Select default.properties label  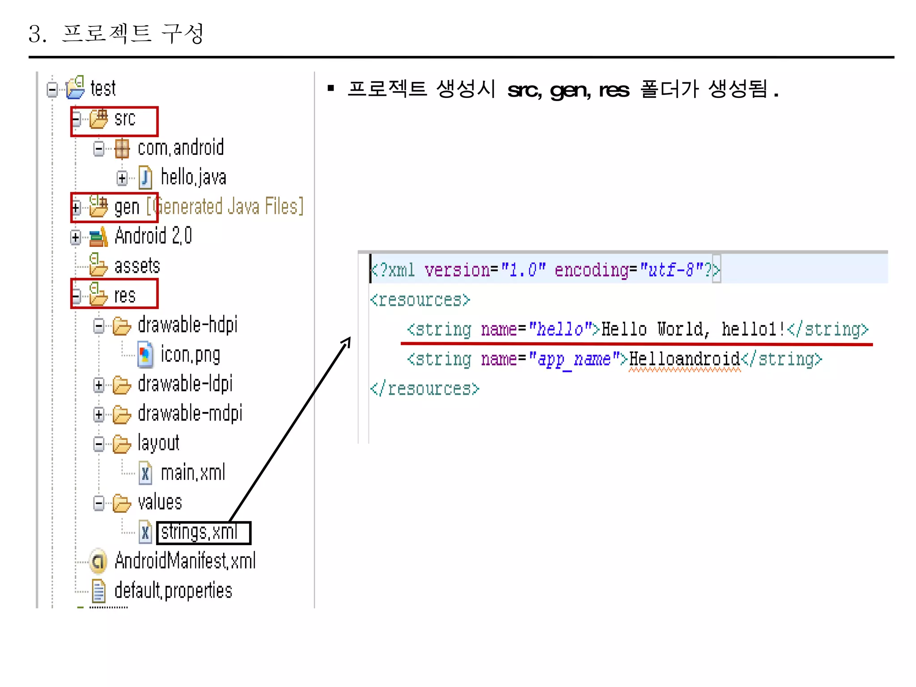[173, 590]
